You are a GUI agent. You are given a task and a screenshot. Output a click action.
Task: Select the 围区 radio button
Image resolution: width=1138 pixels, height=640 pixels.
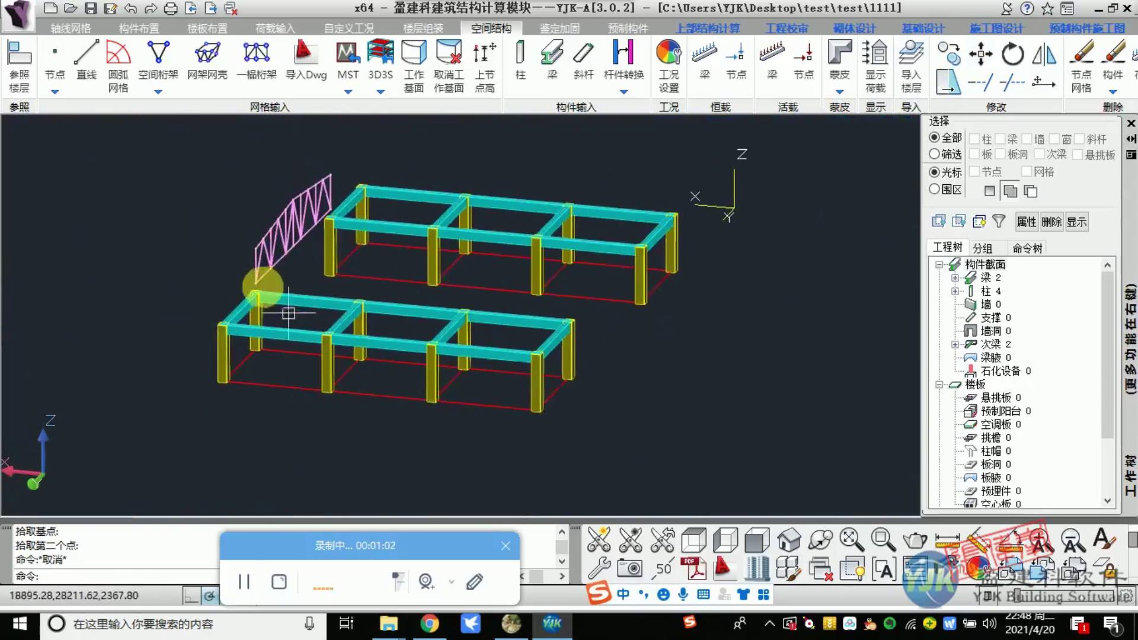(x=935, y=189)
